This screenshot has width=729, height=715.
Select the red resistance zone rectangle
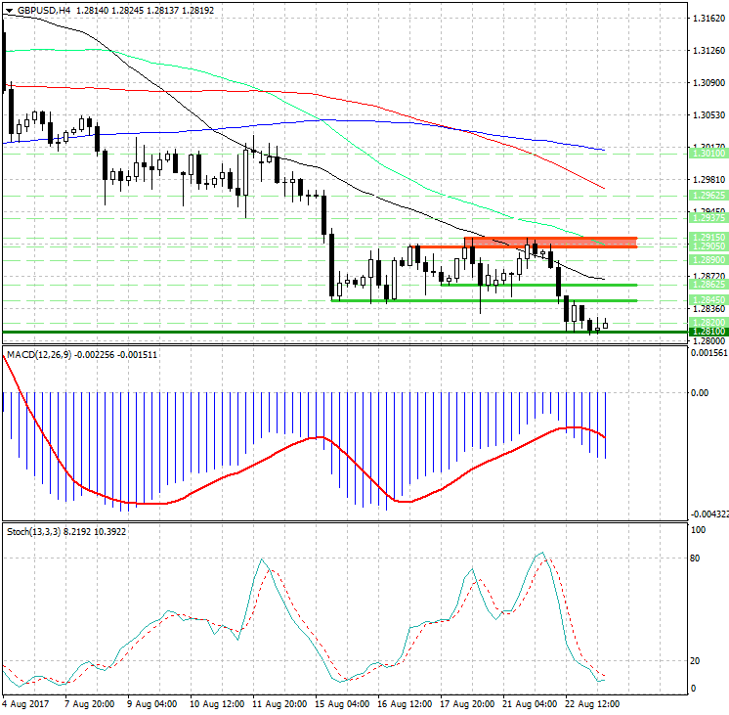550,242
